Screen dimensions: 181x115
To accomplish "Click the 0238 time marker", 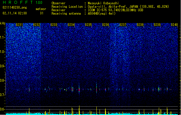I will point(140,25).
